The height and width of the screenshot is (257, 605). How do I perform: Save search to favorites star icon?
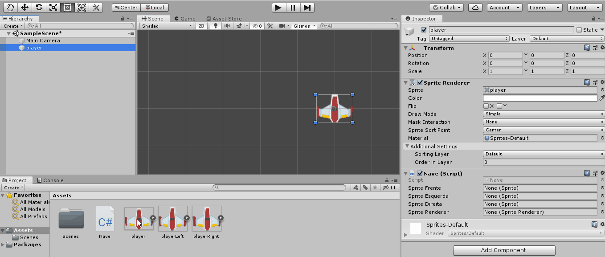[375, 188]
